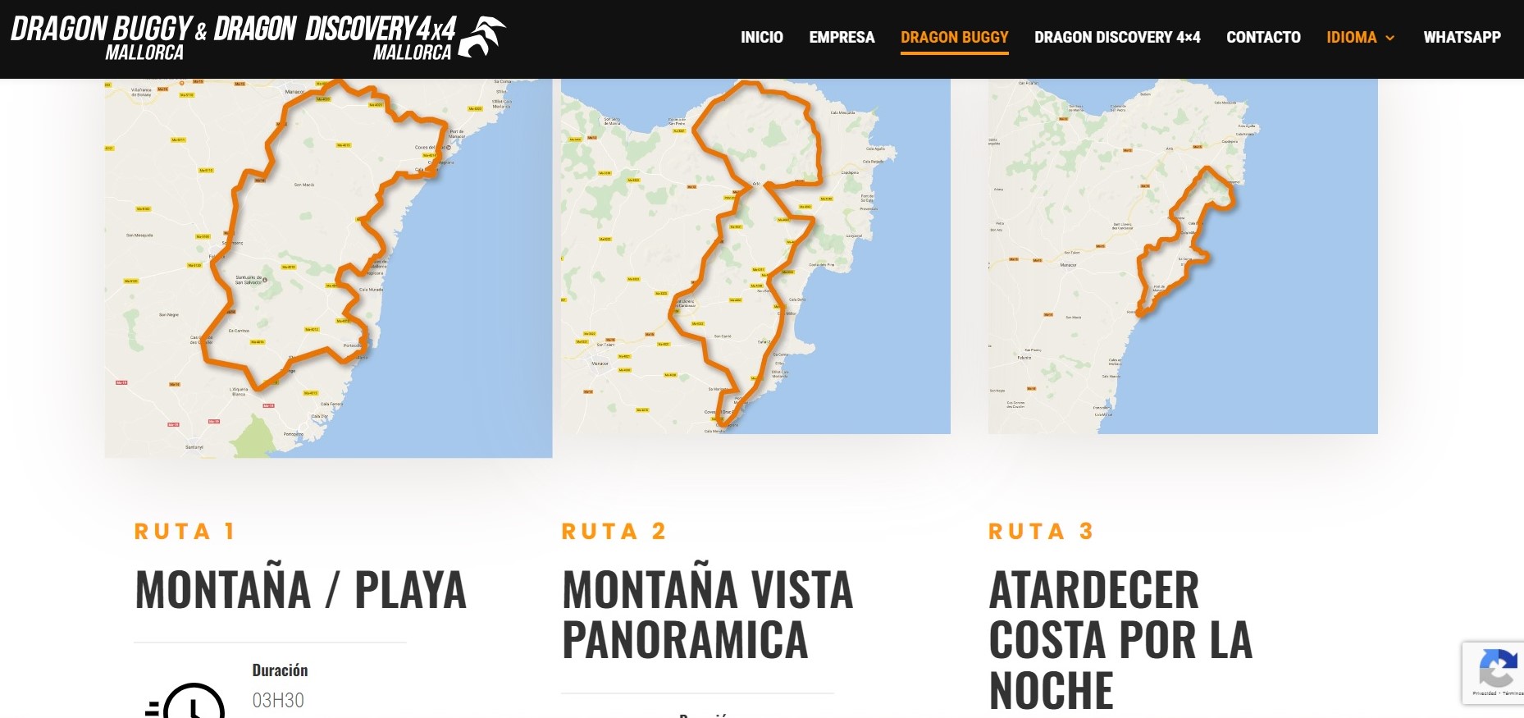The width and height of the screenshot is (1524, 718).
Task: Open the Empresa menu item
Action: pyautogui.click(x=842, y=37)
